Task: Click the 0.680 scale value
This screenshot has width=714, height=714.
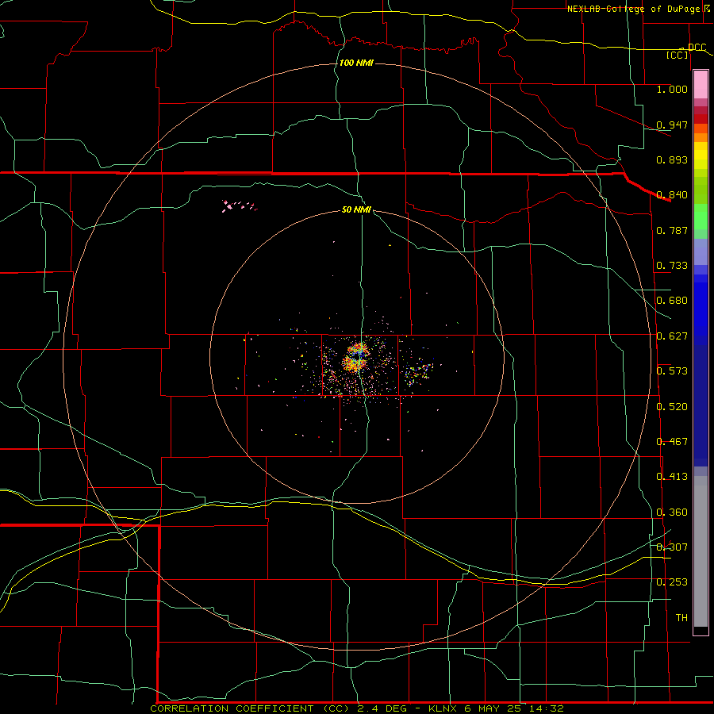Action: click(x=672, y=301)
